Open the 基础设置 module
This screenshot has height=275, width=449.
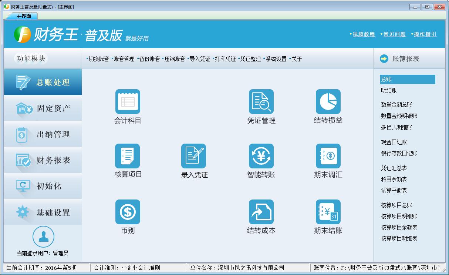pos(43,212)
